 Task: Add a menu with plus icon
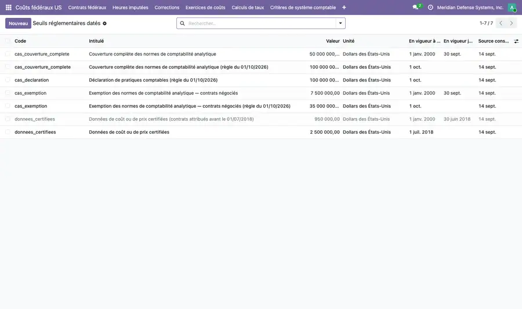(344, 8)
